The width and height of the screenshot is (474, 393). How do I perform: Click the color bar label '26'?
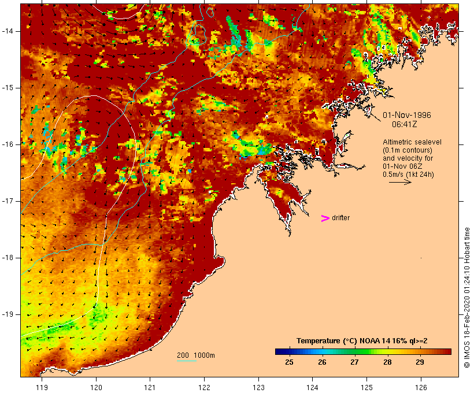[x=322, y=362]
